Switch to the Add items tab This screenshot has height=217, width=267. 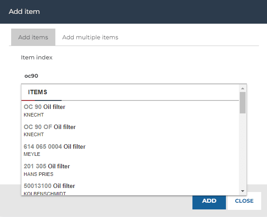(x=33, y=37)
